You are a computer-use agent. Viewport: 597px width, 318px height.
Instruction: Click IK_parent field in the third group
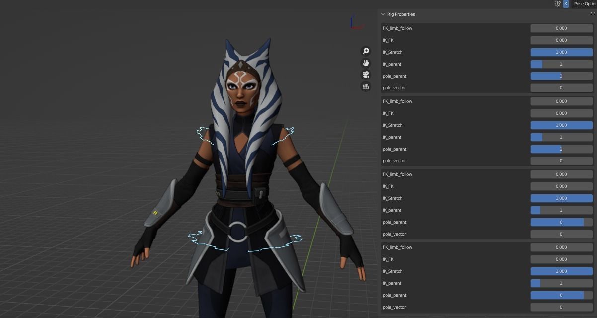tap(561, 210)
